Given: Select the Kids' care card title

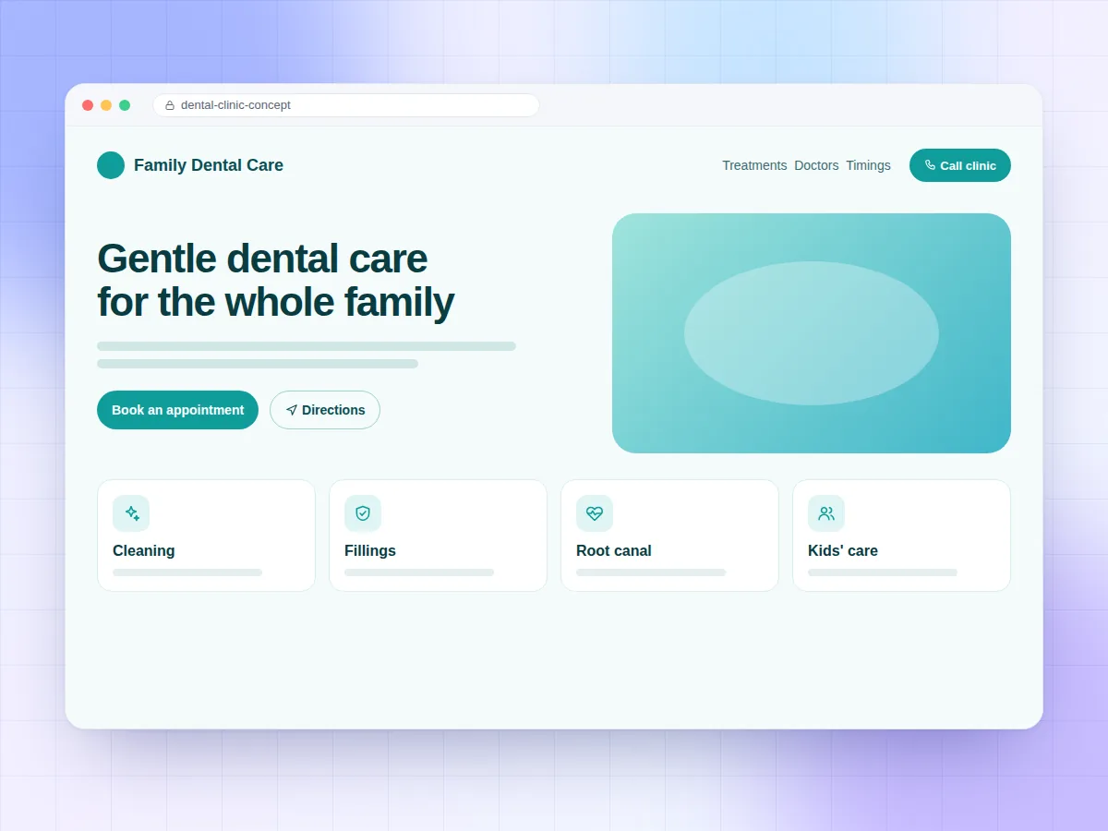Looking at the screenshot, I should [843, 550].
